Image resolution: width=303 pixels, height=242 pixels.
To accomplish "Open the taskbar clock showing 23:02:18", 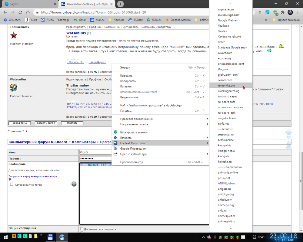I will pyautogui.click(x=284, y=237).
